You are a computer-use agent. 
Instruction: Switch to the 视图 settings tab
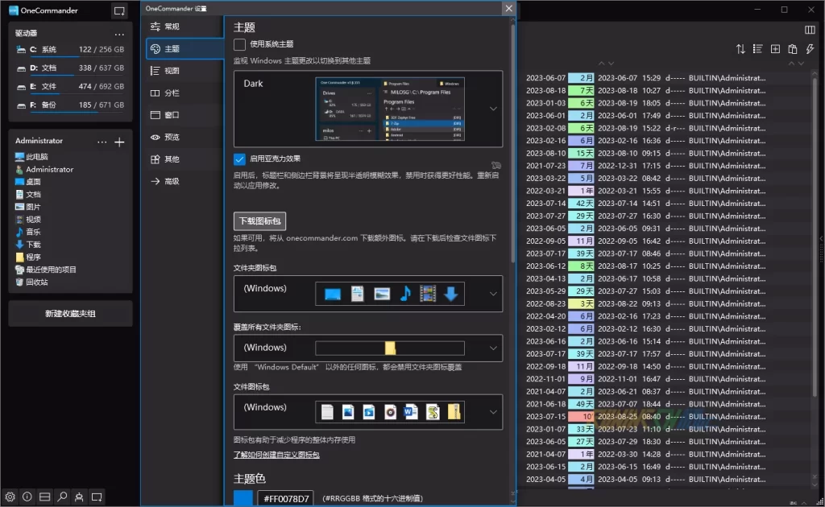[171, 71]
